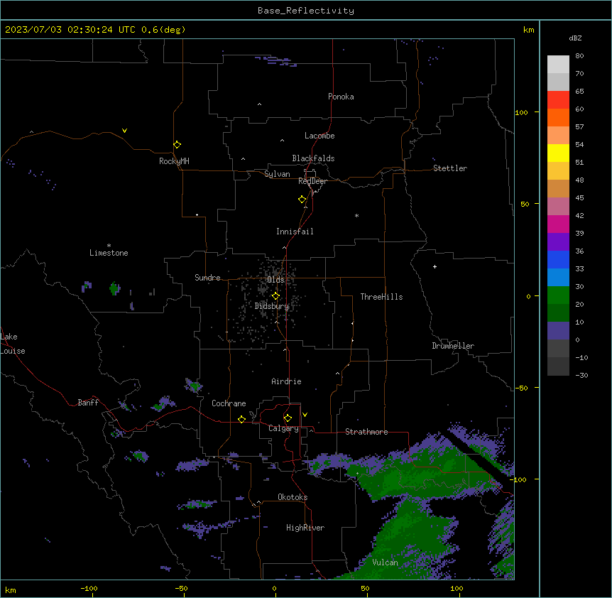612x598 pixels.
Task: Click the Lacombe city label
Action: click(x=319, y=136)
